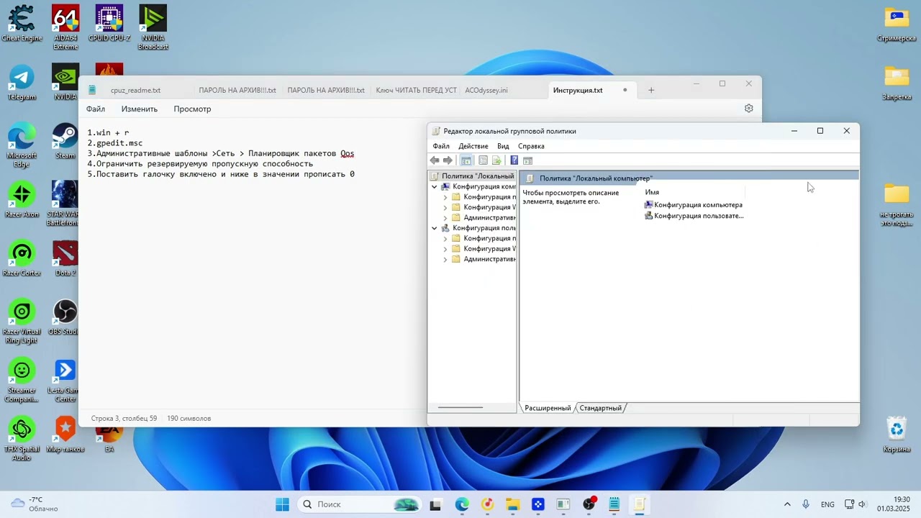Click the Forward arrow in Group Policy toolbar
The height and width of the screenshot is (518, 921).
pyautogui.click(x=448, y=160)
